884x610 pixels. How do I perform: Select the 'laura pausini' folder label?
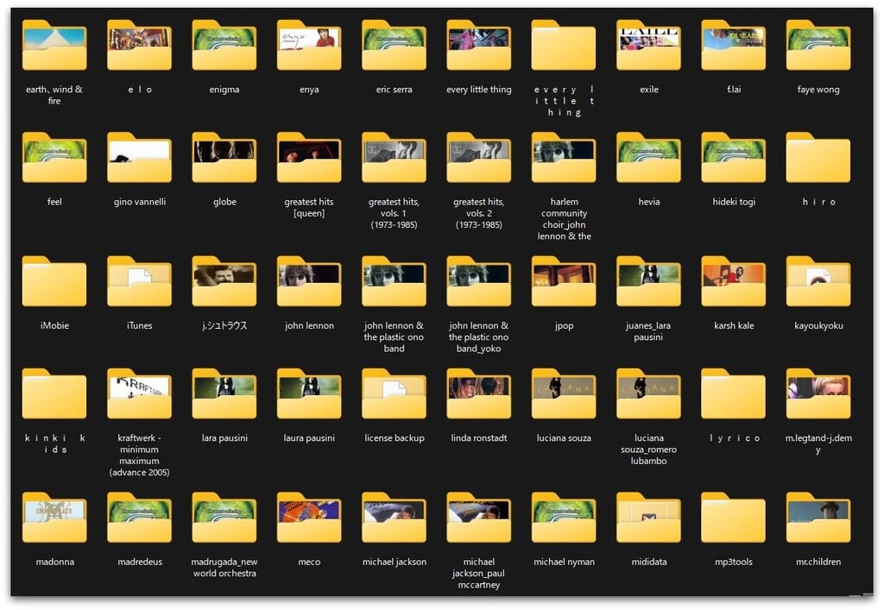coord(309,437)
